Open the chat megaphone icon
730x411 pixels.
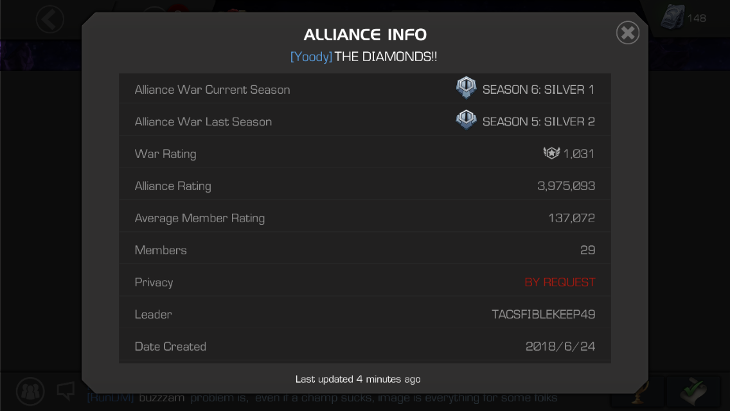[x=66, y=390]
